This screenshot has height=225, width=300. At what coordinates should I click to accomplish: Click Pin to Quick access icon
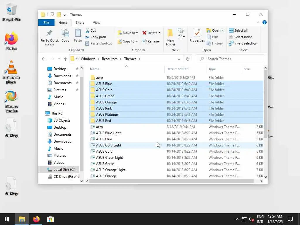49,33
